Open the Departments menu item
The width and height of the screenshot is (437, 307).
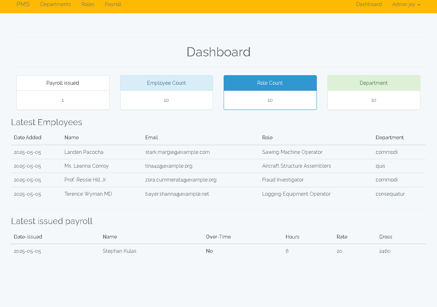point(55,4)
